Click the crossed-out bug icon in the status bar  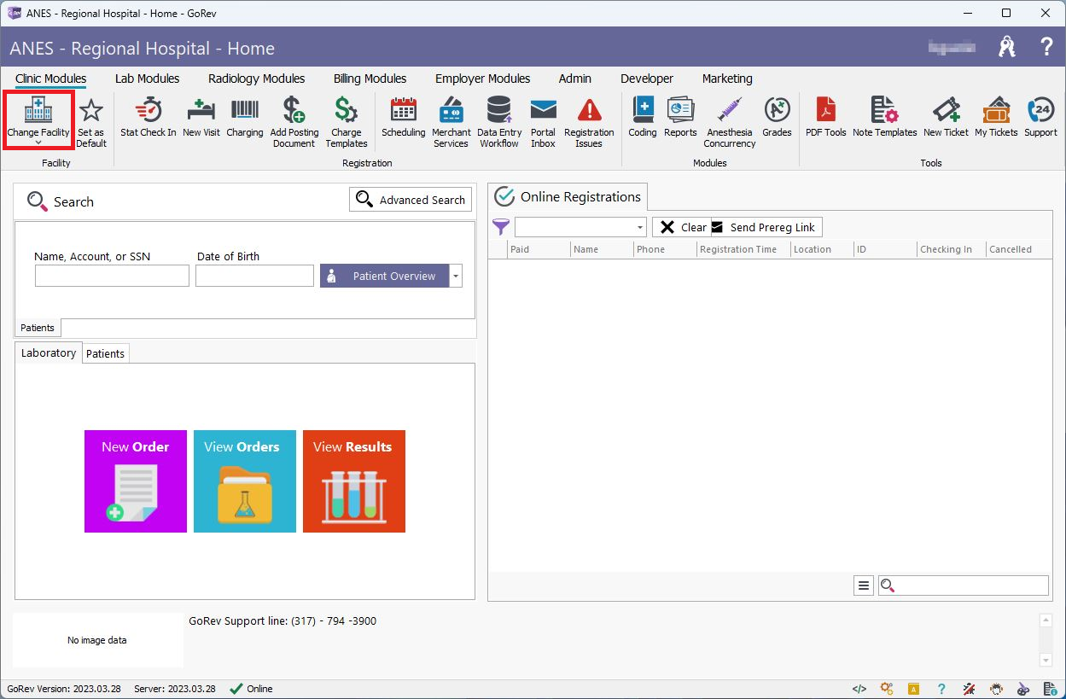tap(969, 689)
